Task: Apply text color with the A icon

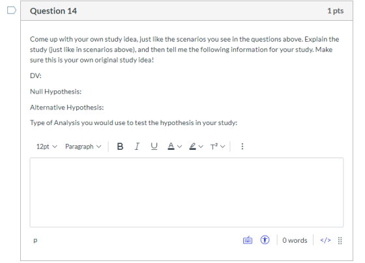Action: 171,146
